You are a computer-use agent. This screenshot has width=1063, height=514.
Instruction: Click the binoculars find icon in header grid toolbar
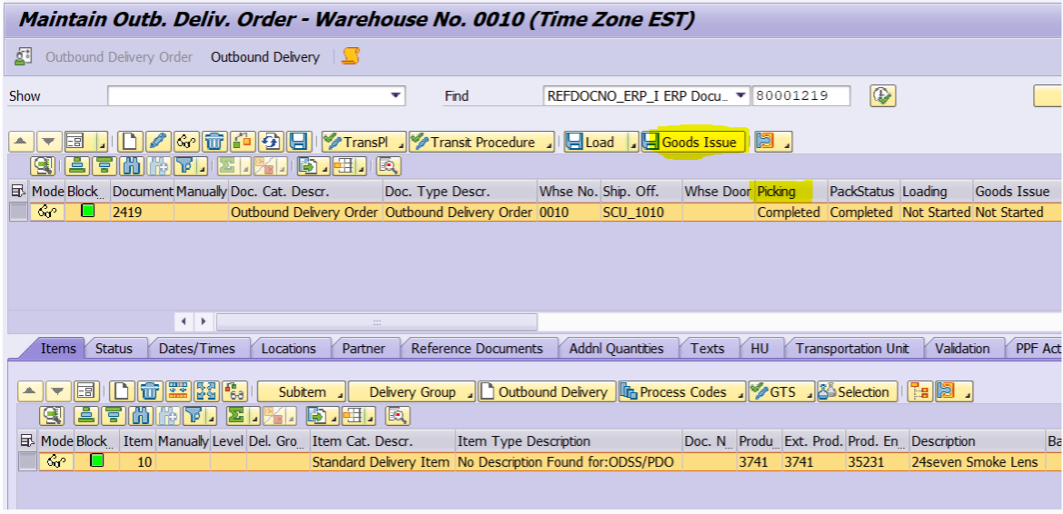[x=133, y=166]
